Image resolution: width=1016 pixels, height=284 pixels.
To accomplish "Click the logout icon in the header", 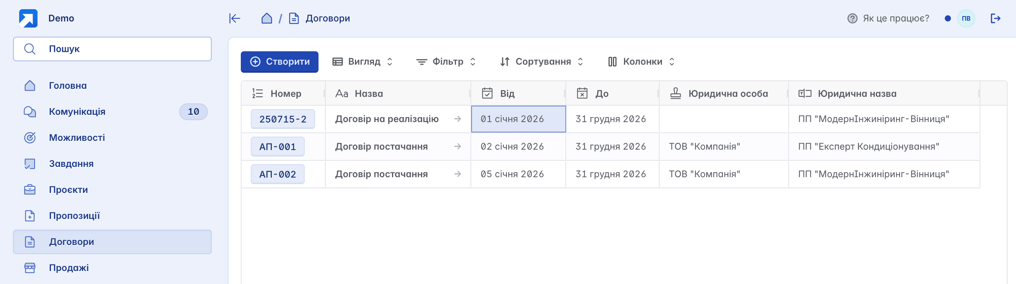I will 995,18.
